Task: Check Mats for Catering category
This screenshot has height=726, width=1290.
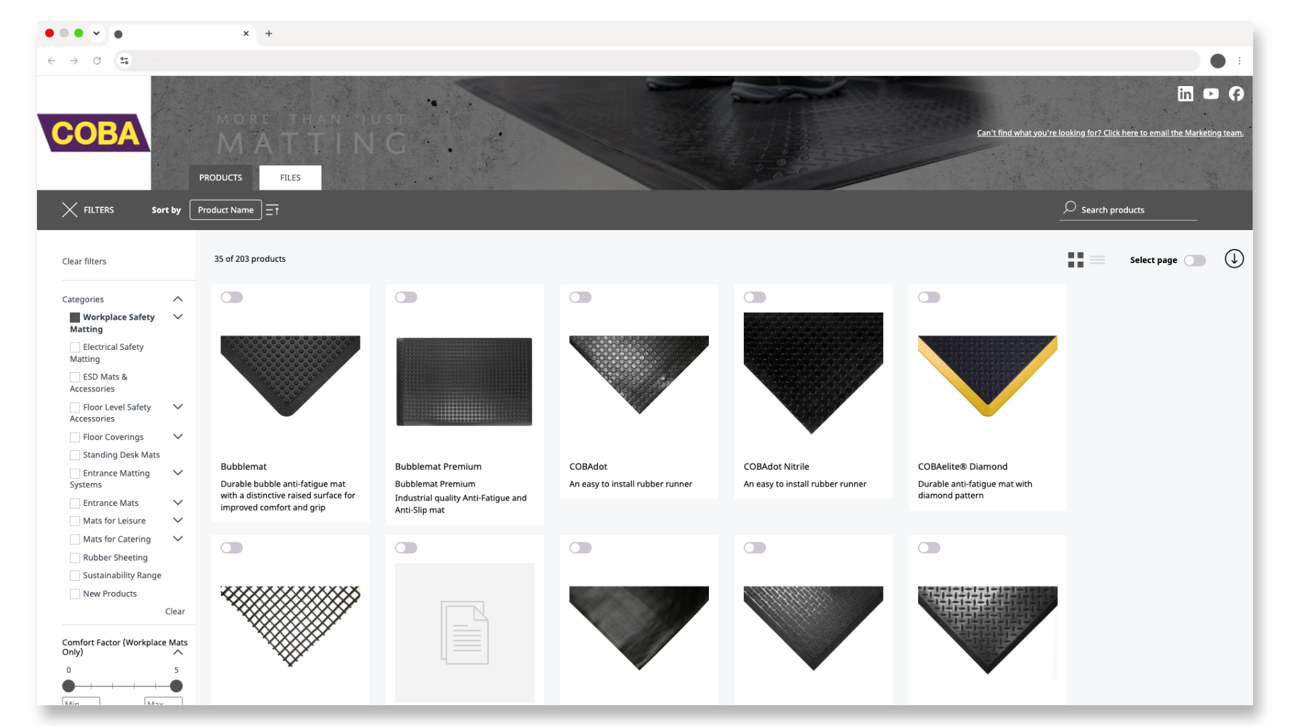Action: (75, 540)
